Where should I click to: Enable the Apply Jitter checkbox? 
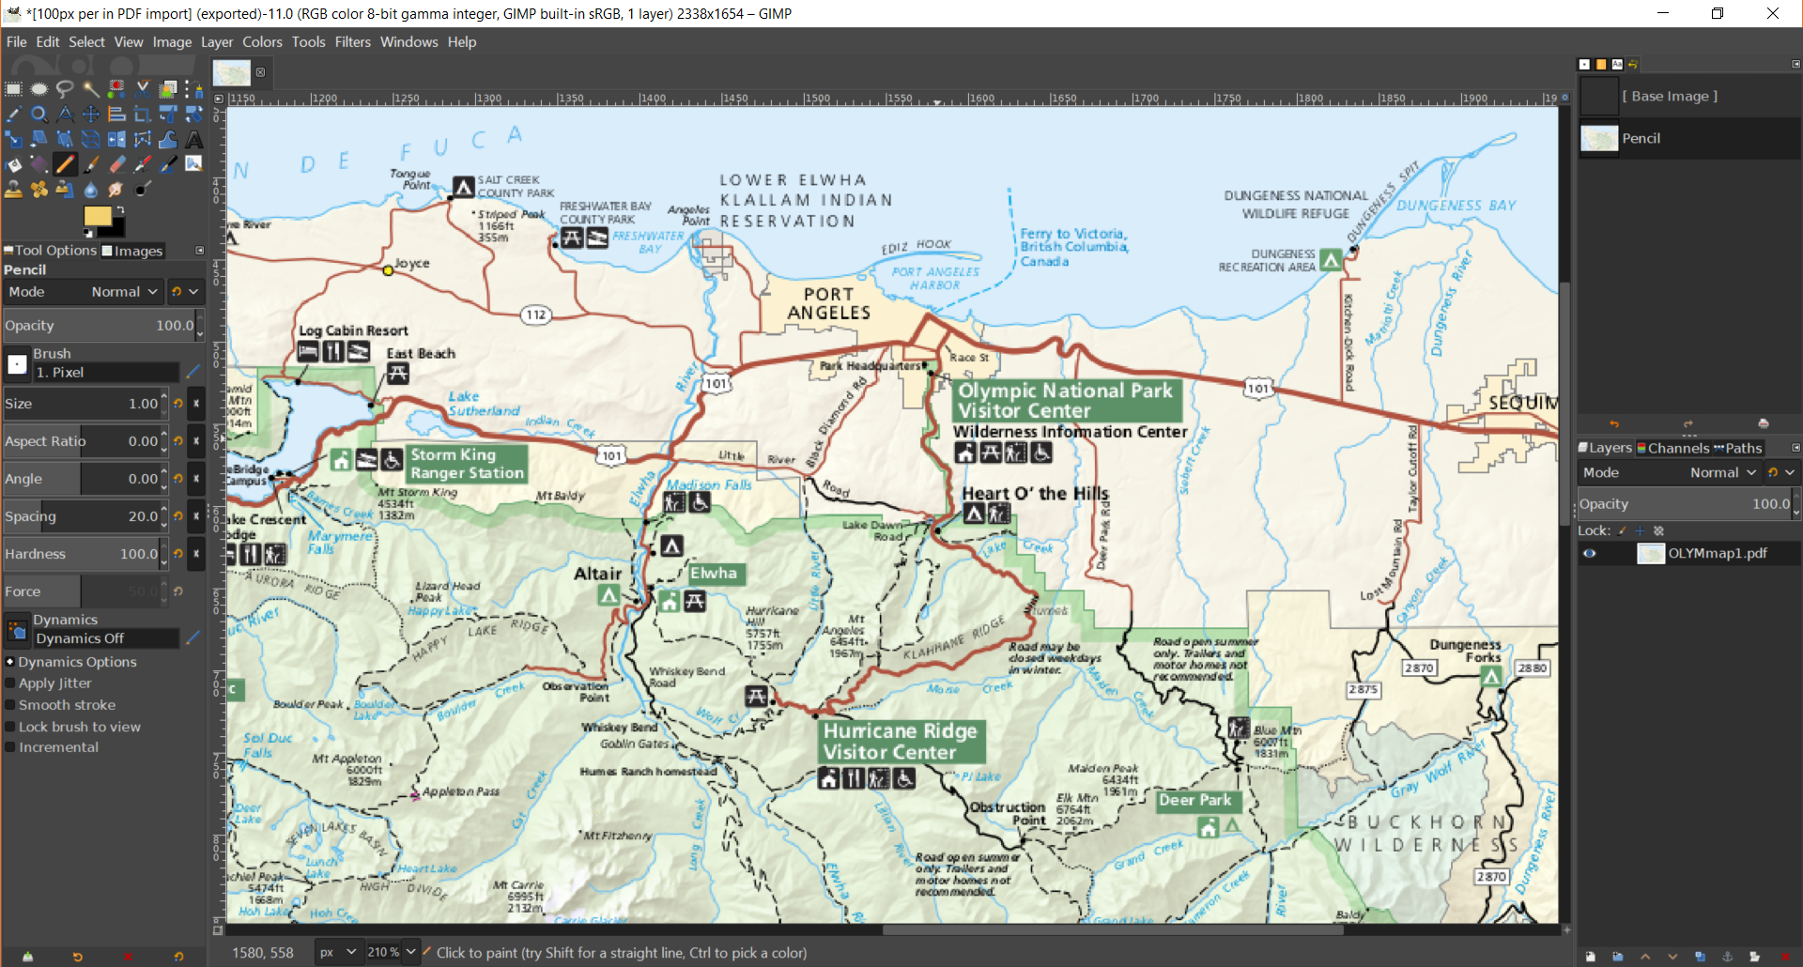pyautogui.click(x=10, y=683)
